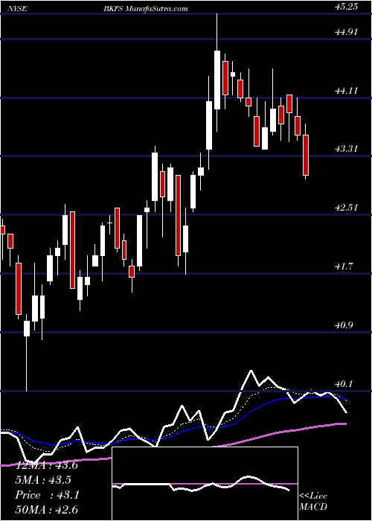Select the 45.25 price level label
The width and height of the screenshot is (372, 521).
pyautogui.click(x=347, y=6)
